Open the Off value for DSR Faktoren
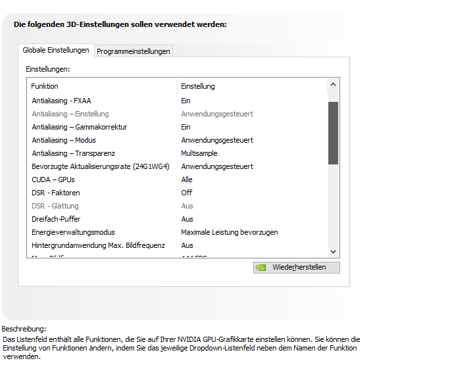 [187, 193]
